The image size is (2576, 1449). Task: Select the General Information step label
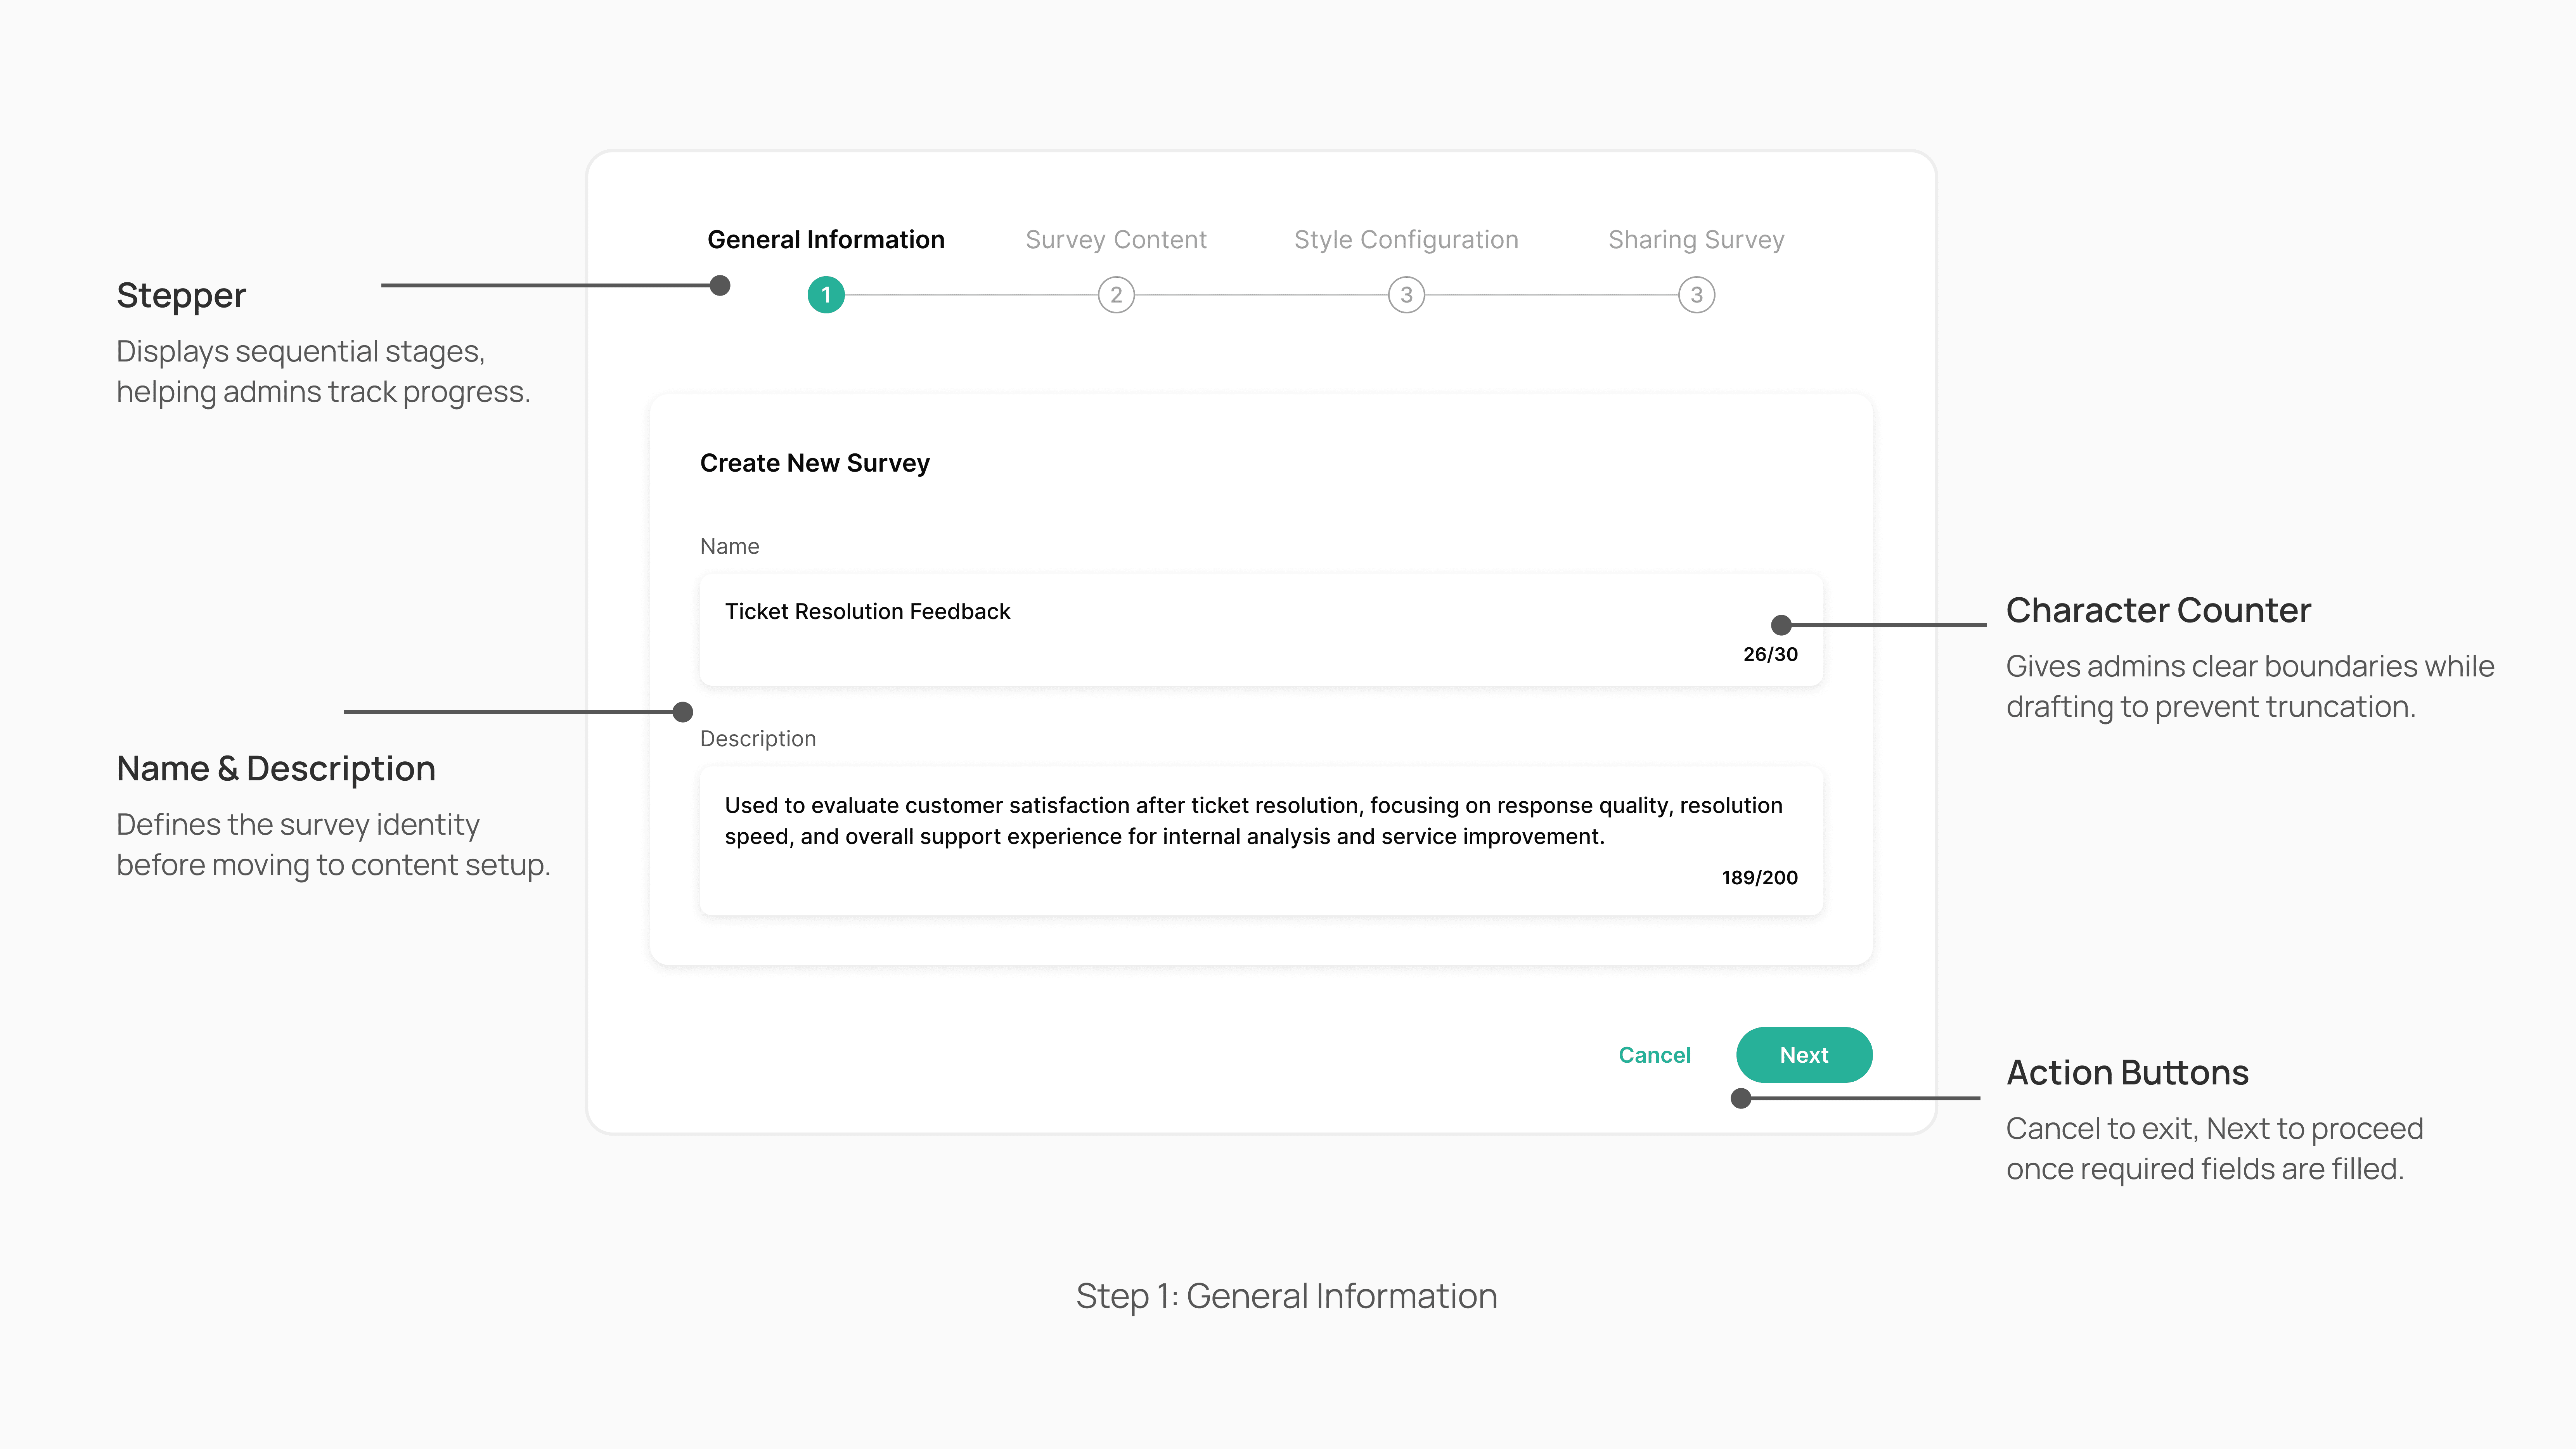point(826,240)
